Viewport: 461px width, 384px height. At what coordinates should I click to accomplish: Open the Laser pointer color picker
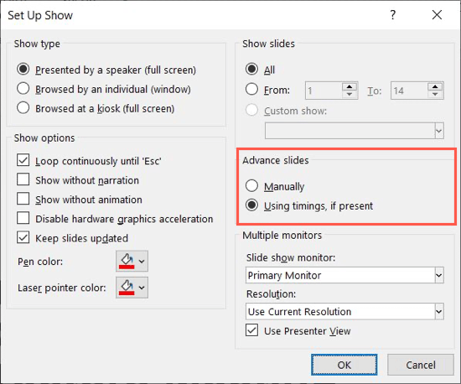click(132, 288)
